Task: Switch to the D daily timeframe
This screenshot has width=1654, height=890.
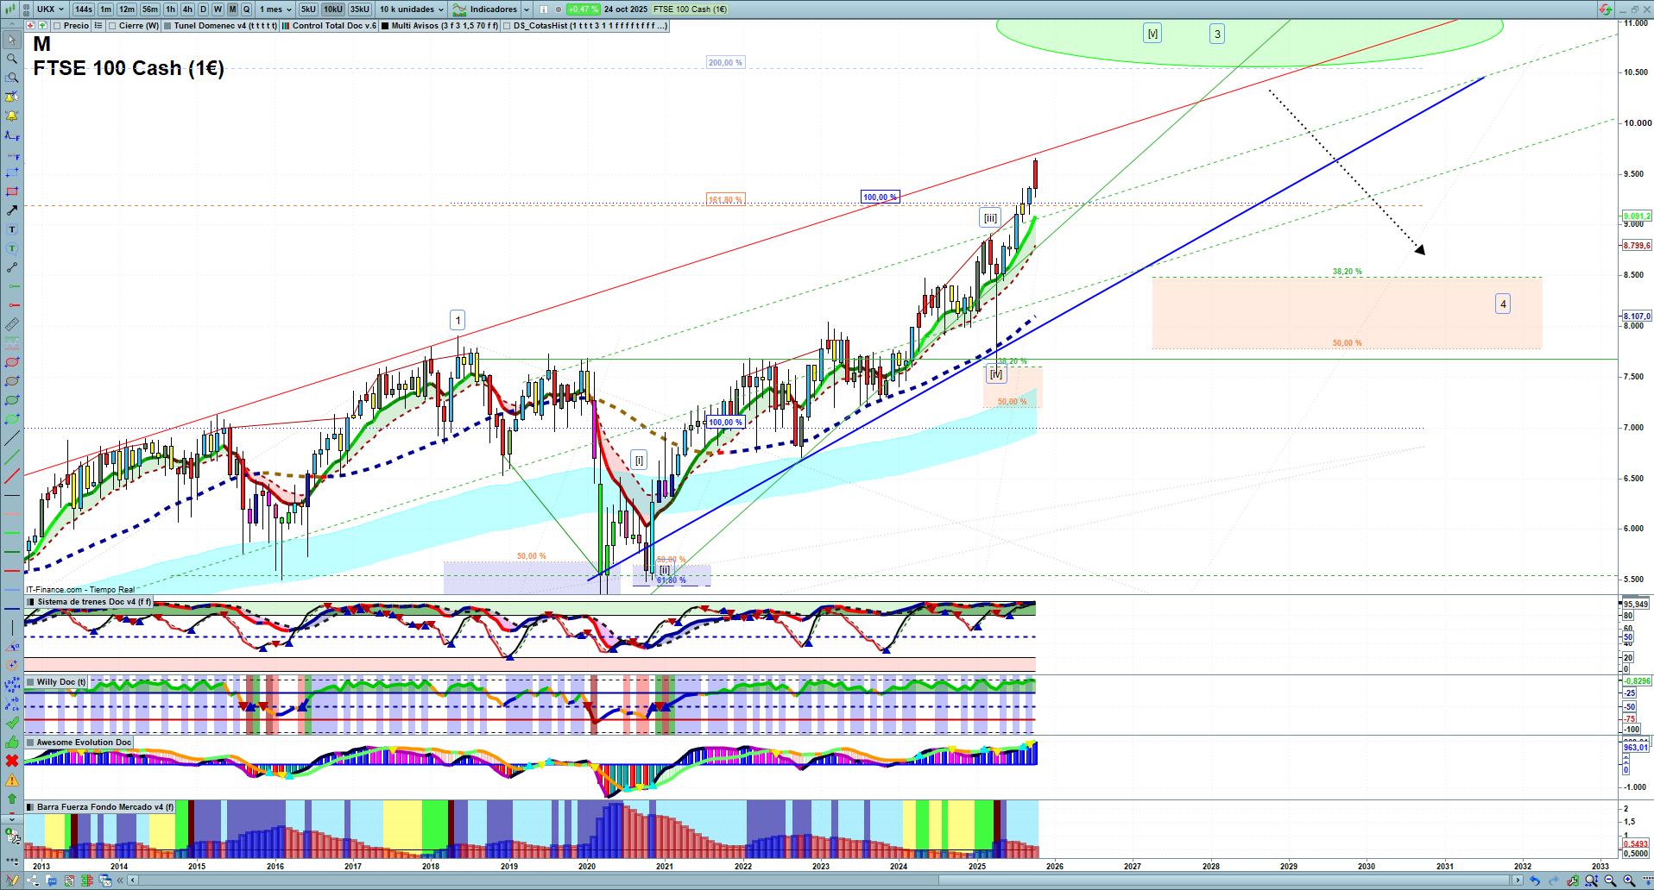Action: click(203, 9)
